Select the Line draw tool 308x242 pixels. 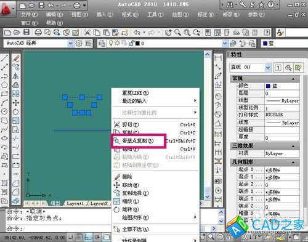(x=4, y=58)
